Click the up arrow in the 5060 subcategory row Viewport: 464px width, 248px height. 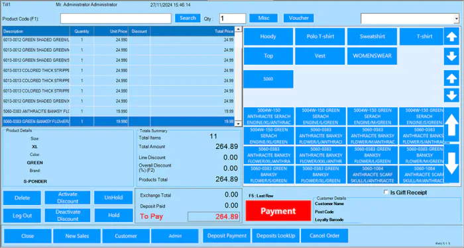[x=451, y=78]
